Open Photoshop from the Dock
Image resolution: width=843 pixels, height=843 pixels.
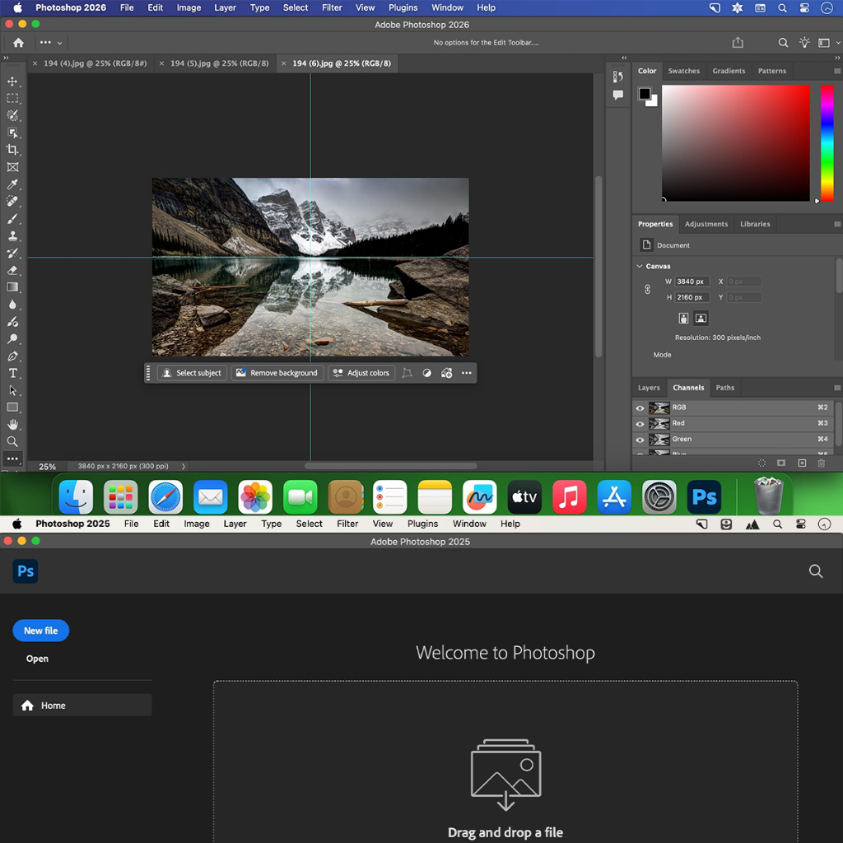(x=704, y=496)
